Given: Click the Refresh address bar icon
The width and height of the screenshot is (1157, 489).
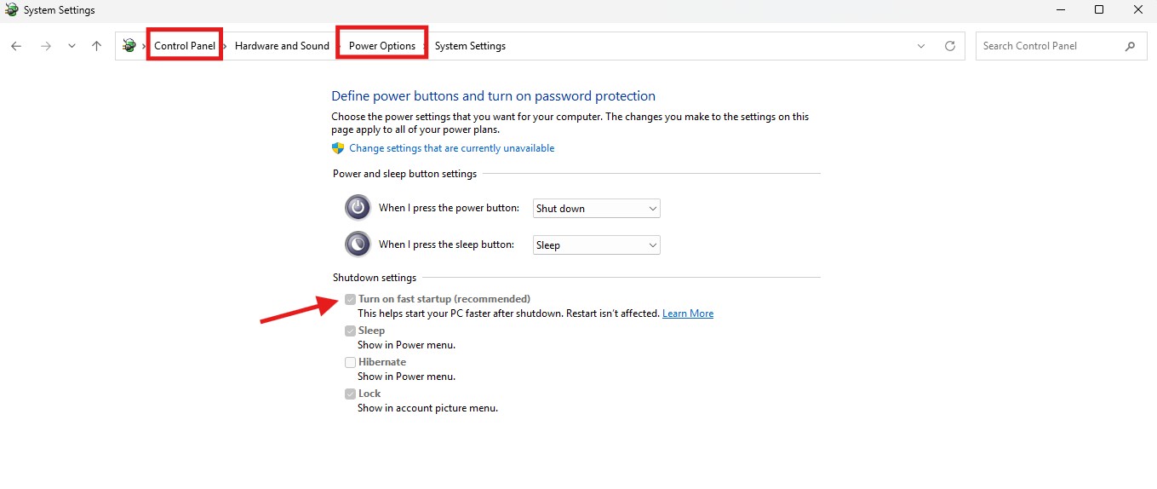Looking at the screenshot, I should tap(950, 46).
